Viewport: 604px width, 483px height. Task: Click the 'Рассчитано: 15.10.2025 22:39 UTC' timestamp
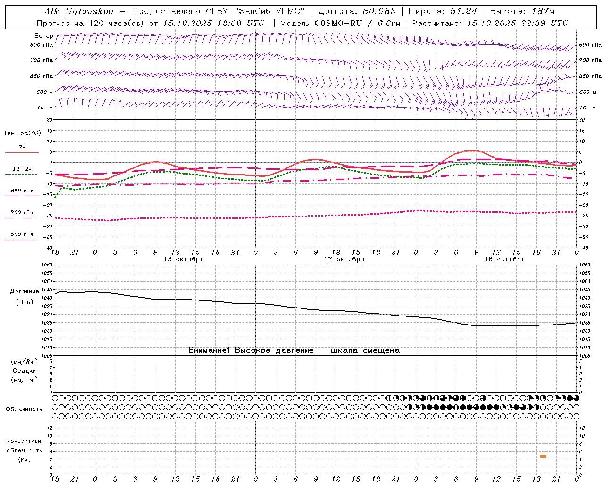[490, 23]
